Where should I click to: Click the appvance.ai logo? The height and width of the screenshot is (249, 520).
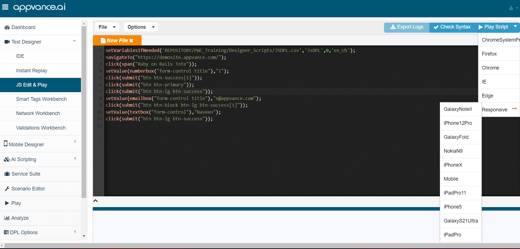39,8
